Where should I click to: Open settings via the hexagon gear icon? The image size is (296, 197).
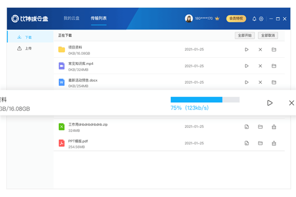(261, 19)
